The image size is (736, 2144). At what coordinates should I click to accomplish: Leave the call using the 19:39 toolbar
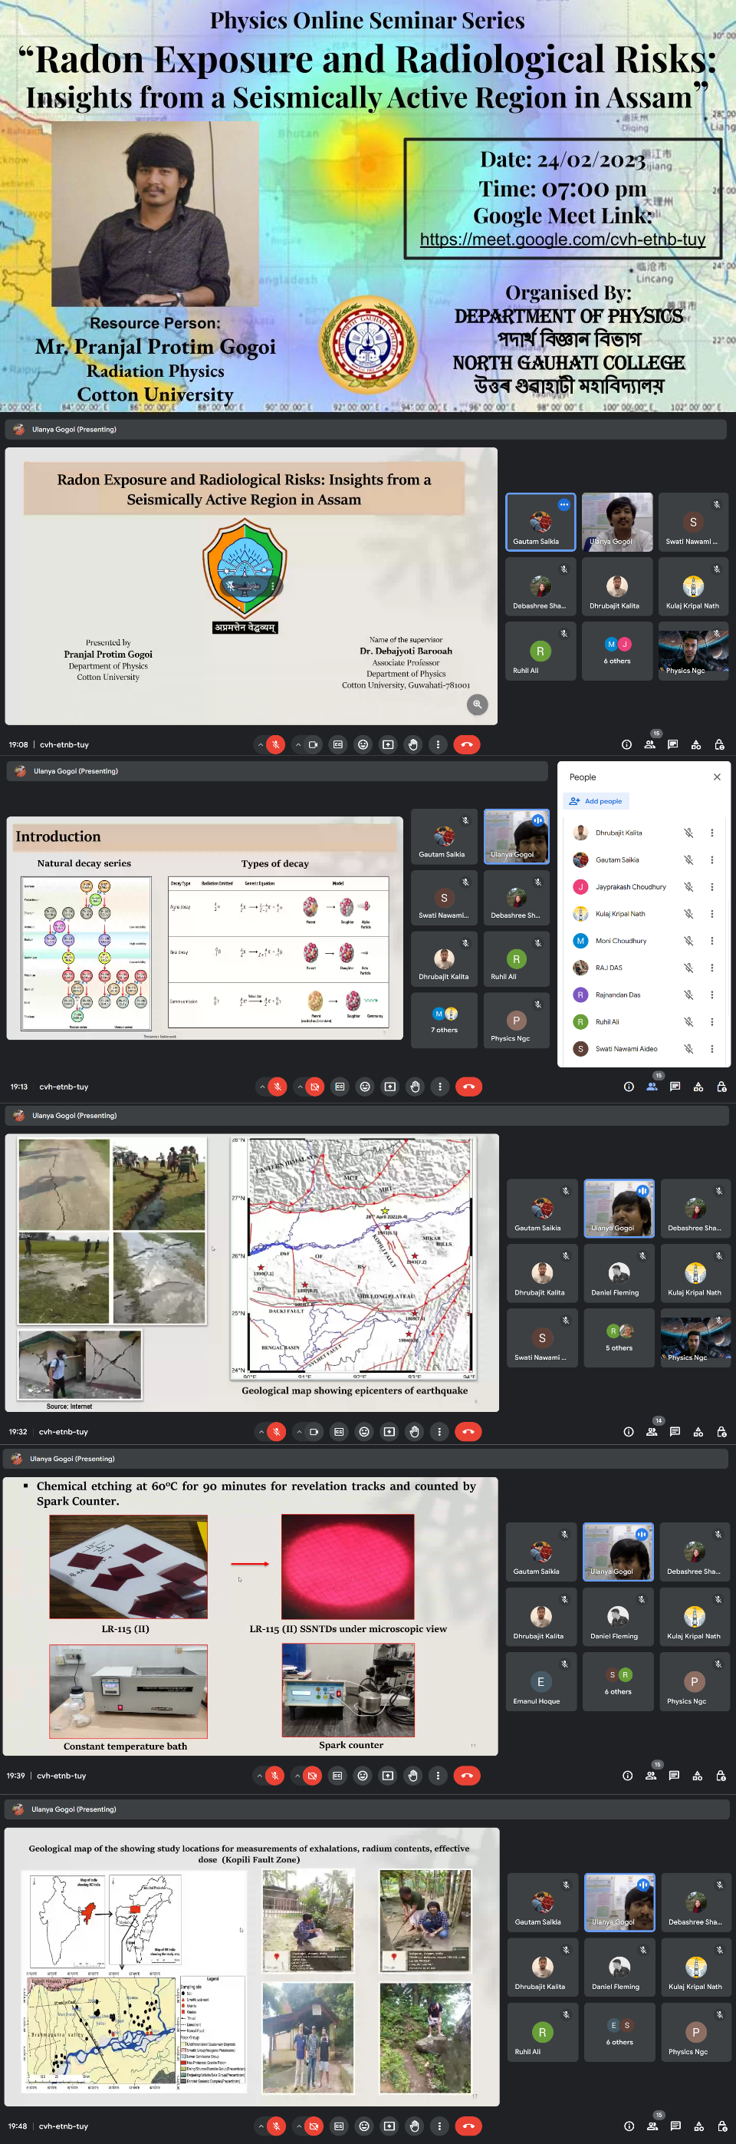(467, 1776)
